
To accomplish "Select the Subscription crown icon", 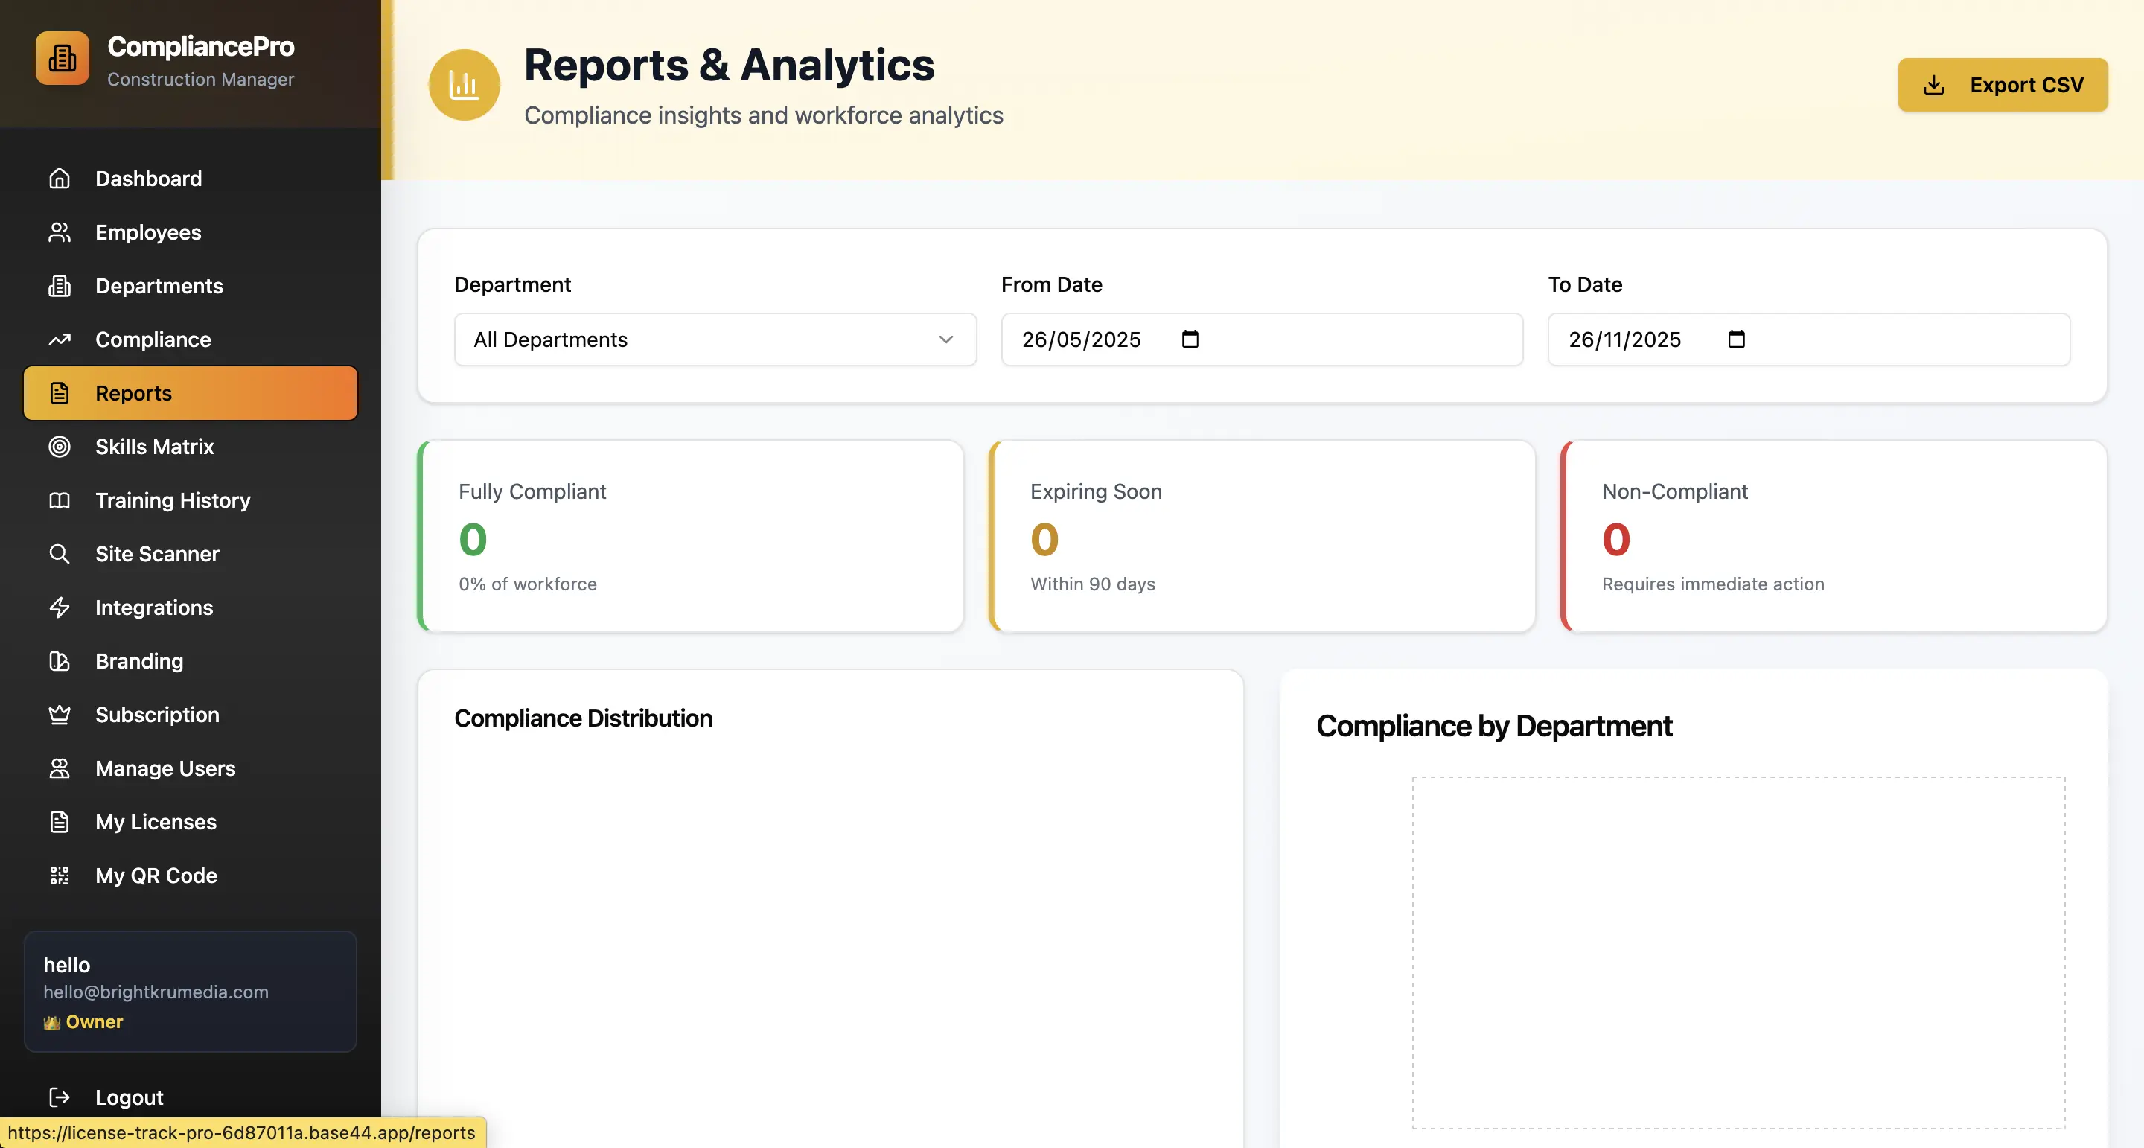I will (59, 714).
